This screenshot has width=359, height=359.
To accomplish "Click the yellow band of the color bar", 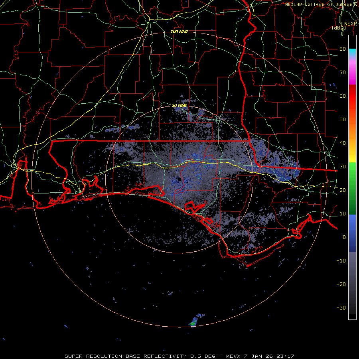I will [x=352, y=156].
